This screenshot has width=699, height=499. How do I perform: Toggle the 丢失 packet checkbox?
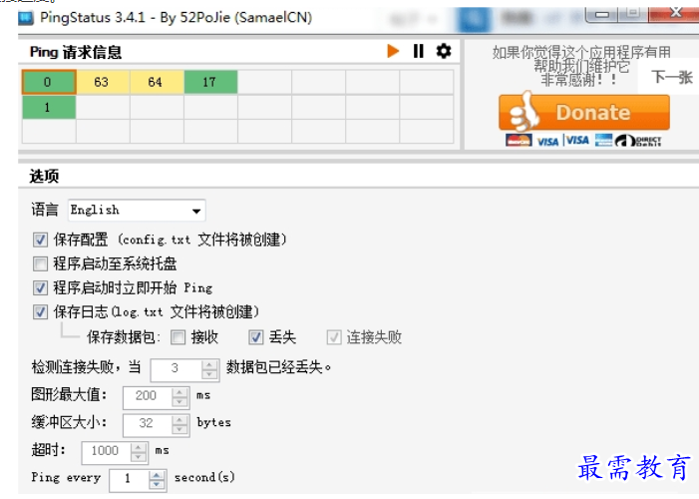[x=256, y=337]
